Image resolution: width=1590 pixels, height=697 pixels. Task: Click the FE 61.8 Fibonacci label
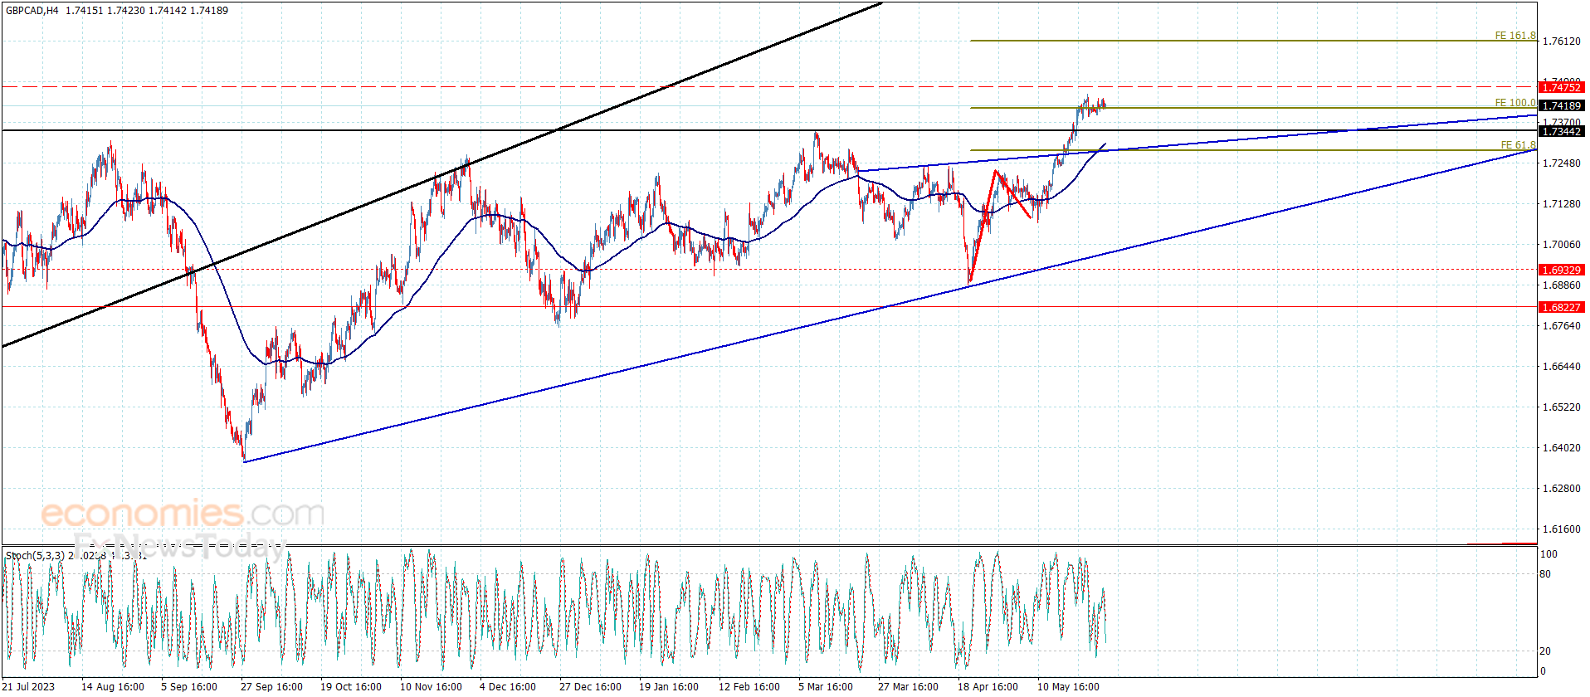click(1518, 145)
